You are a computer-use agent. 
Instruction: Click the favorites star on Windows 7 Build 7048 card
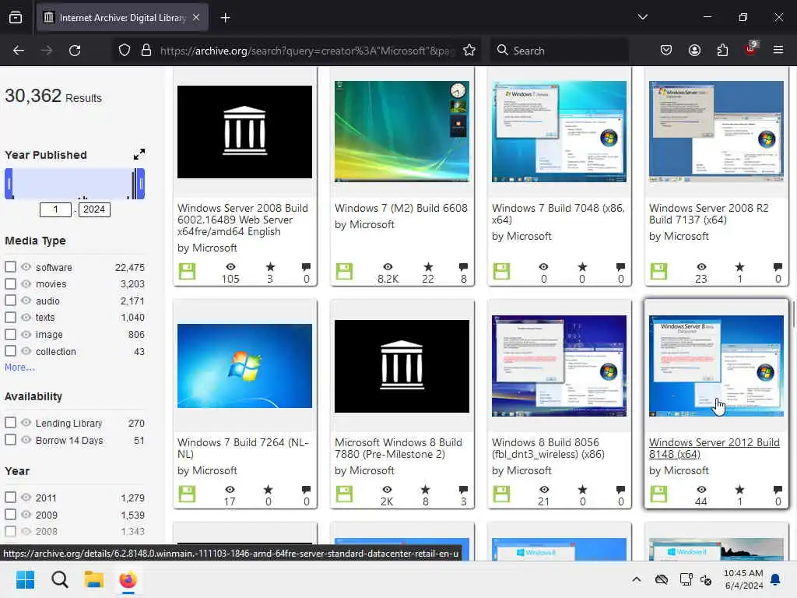pyautogui.click(x=582, y=266)
